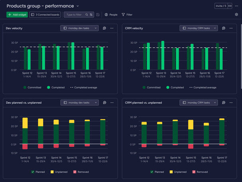Open Dev planned vs. unplanned three-dot menu
242x182 pixels.
click(x=112, y=103)
